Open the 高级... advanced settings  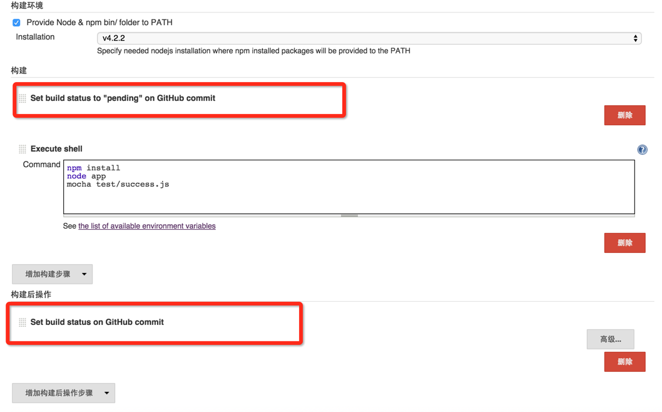coord(610,339)
